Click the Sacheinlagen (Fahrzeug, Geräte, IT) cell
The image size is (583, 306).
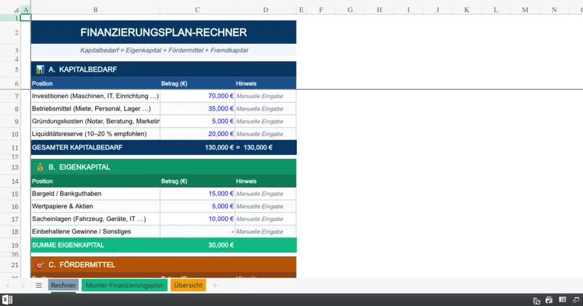tap(95, 219)
